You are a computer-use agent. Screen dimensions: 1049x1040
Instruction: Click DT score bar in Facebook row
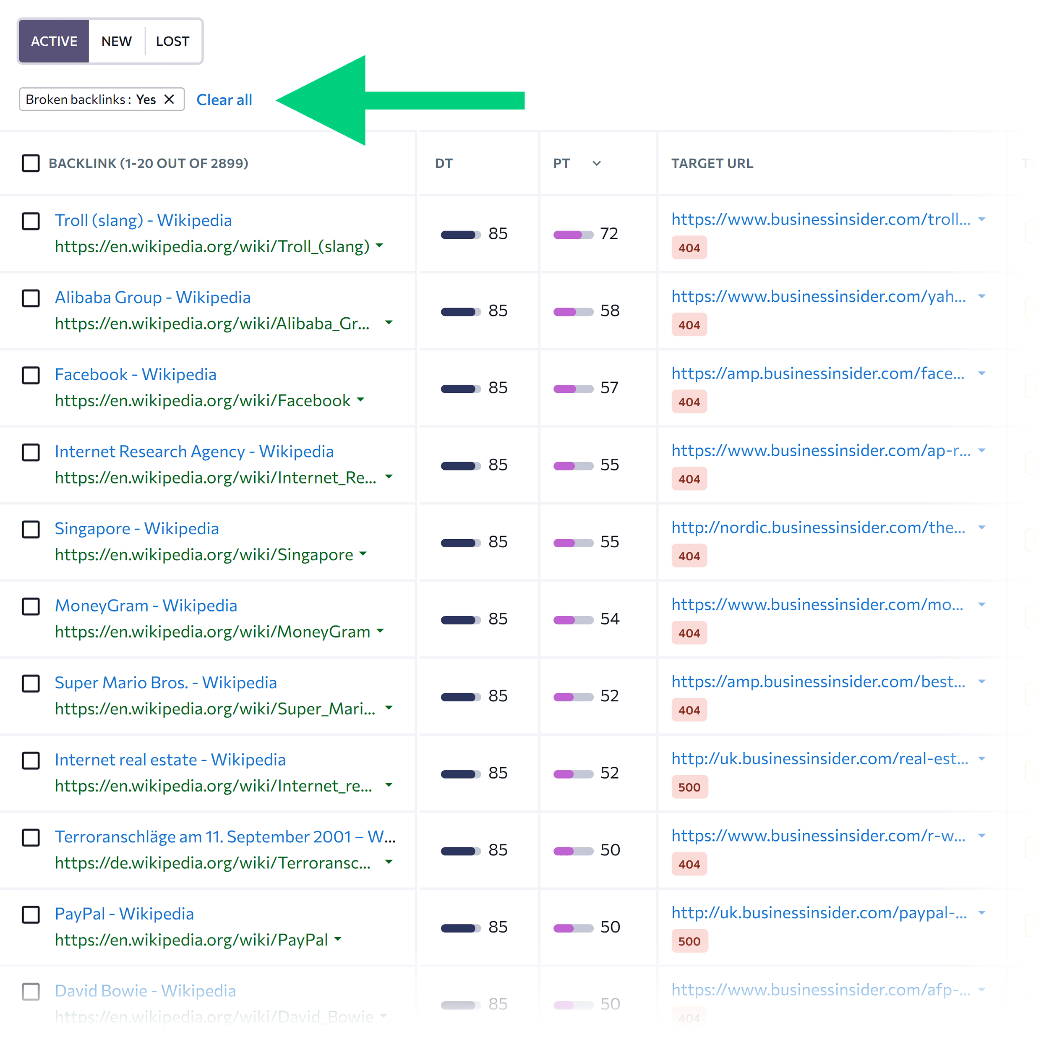460,389
